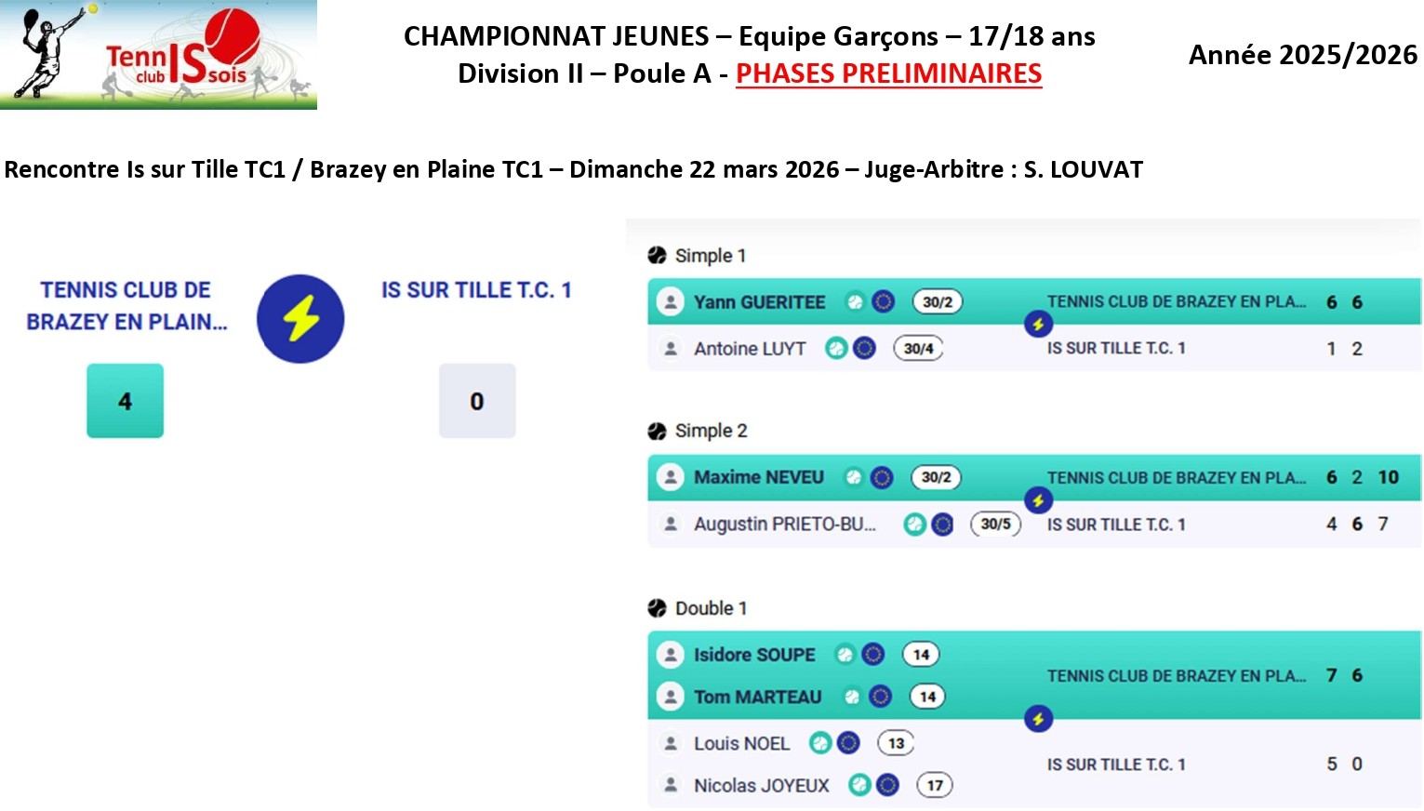This screenshot has width=1424, height=811.
Task: Click the Tennis Club Issois logo
Action: 158,55
